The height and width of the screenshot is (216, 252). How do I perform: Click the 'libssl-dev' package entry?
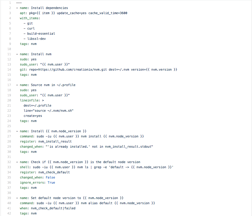tap(36, 39)
